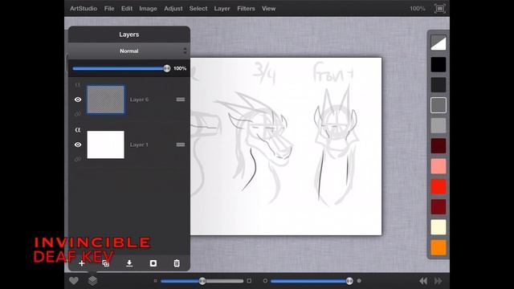Open the foreground/background color split swatch
The image size is (514, 289).
pyautogui.click(x=439, y=43)
